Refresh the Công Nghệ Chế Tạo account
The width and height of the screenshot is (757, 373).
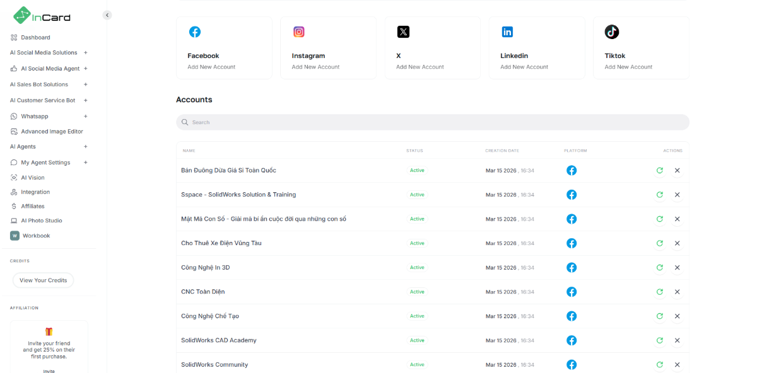click(x=659, y=316)
